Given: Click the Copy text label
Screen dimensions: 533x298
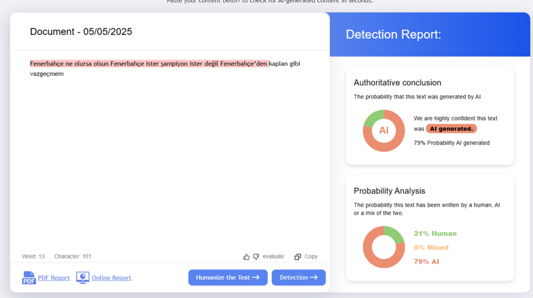Looking at the screenshot, I should [x=311, y=257].
